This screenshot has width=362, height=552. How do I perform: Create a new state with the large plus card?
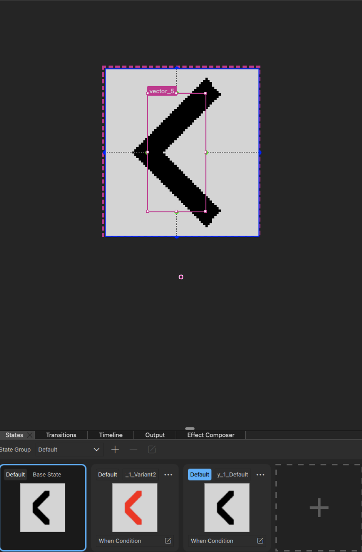(x=319, y=507)
